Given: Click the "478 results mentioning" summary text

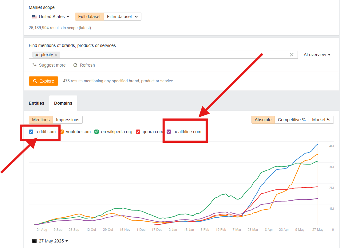Looking at the screenshot, I should tap(118, 81).
